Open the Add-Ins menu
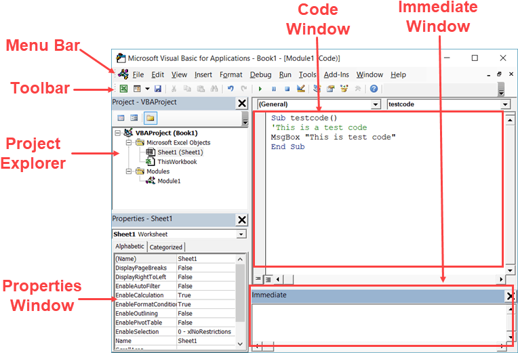Image resolution: width=518 pixels, height=353 pixels. (x=336, y=75)
